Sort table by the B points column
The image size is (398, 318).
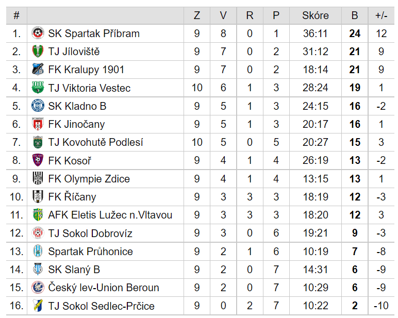pyautogui.click(x=355, y=15)
